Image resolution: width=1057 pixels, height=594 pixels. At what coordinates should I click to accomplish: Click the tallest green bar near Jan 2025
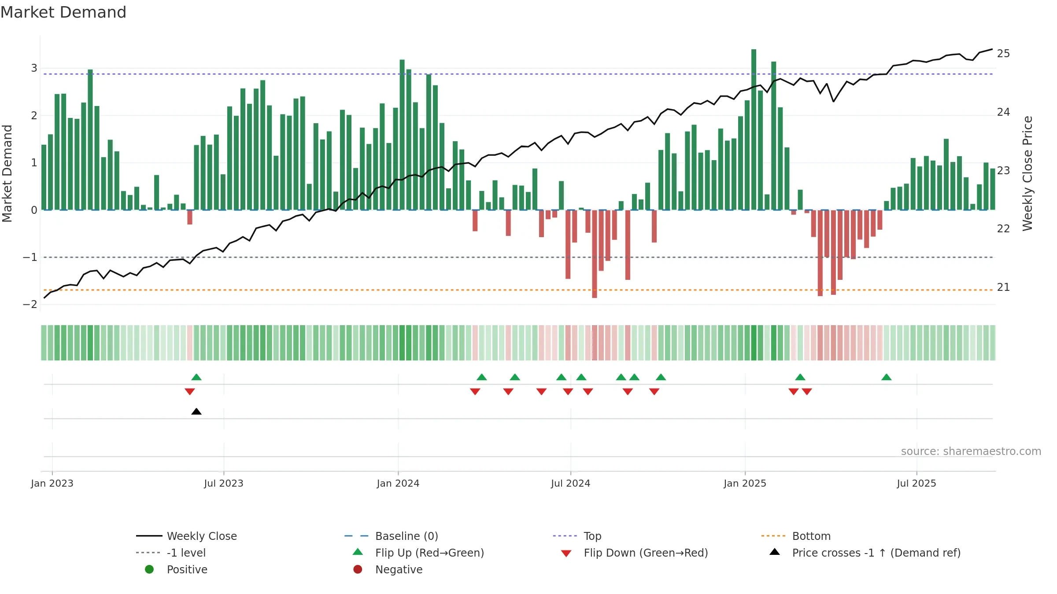[x=754, y=129]
